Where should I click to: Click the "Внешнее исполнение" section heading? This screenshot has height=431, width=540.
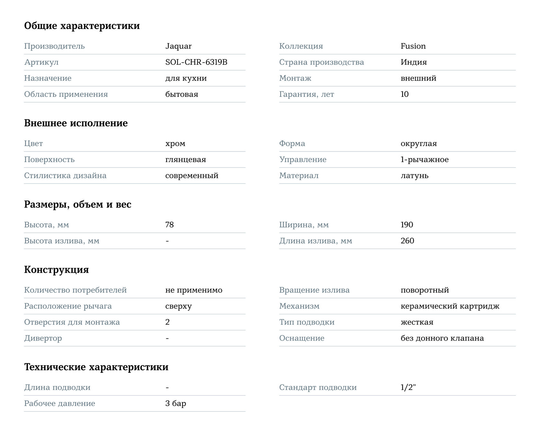(x=76, y=123)
